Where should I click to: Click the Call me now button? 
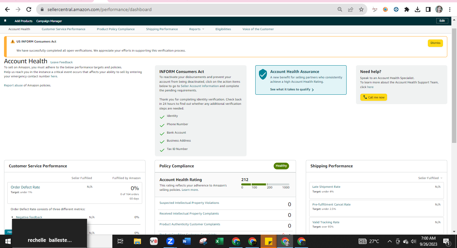(374, 97)
